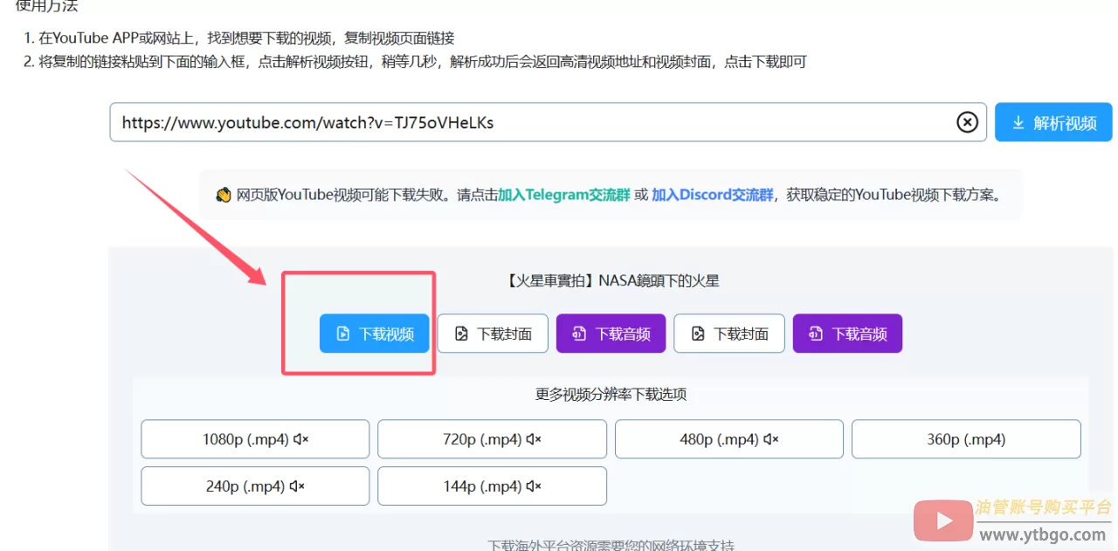Click the www.ytbgo.com watermark text
The image size is (1118, 551).
(x=1042, y=534)
